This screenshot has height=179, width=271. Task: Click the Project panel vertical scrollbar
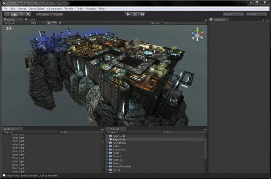coord(206,148)
